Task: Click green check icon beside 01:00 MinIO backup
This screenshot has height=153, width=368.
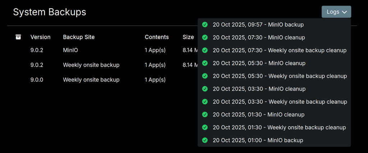Action: [x=205, y=140]
